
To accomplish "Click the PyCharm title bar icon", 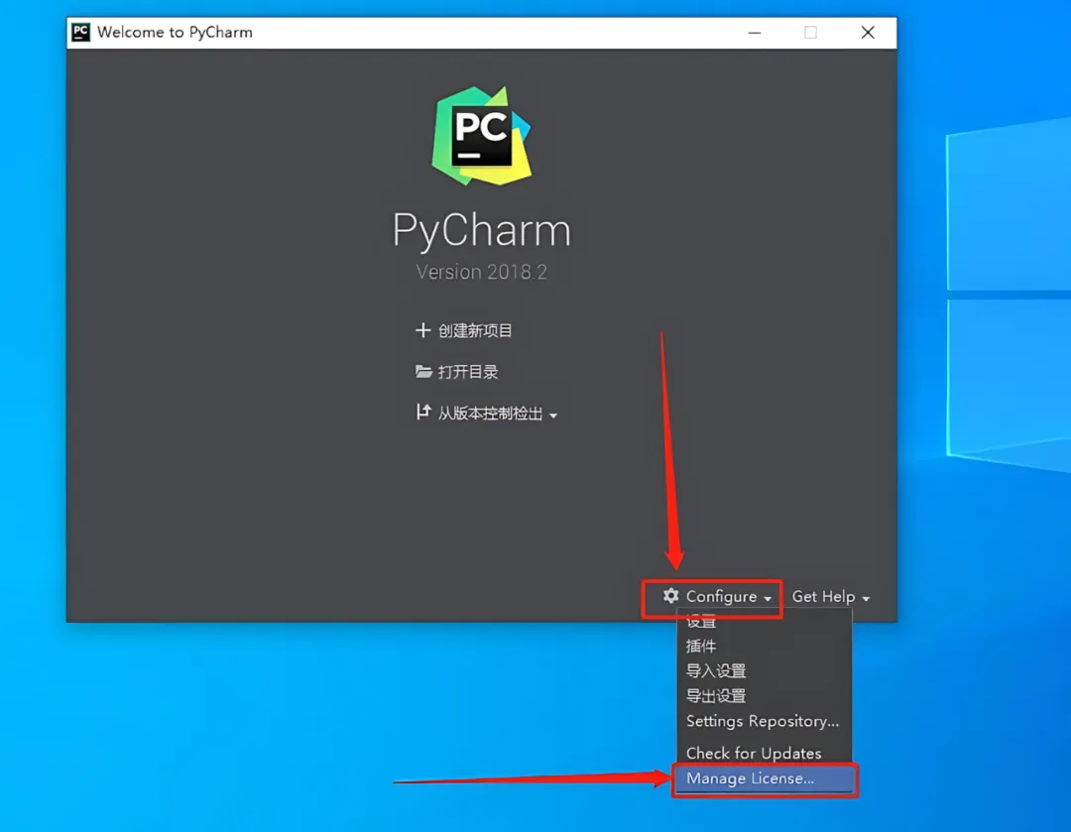I will coord(80,32).
